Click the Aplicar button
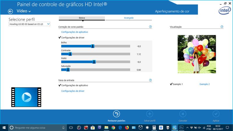Screen dimensions: 233x131 (216, 116)
